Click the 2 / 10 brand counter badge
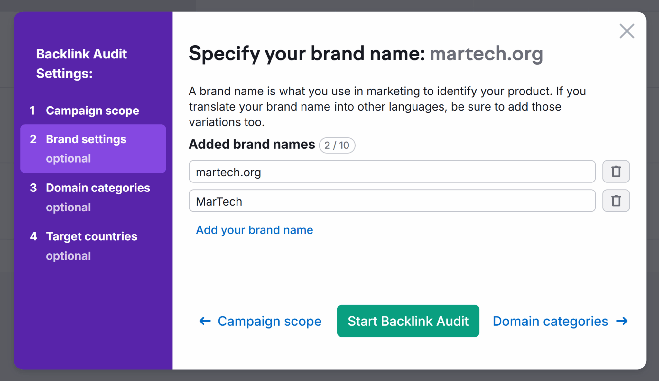 pos(337,145)
